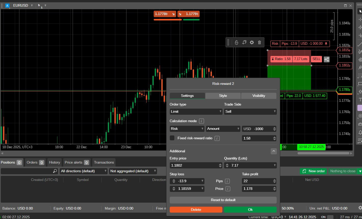Click the clone drawing icon in floating toolbar
The image size is (362, 219).
pyautogui.click(x=244, y=42)
